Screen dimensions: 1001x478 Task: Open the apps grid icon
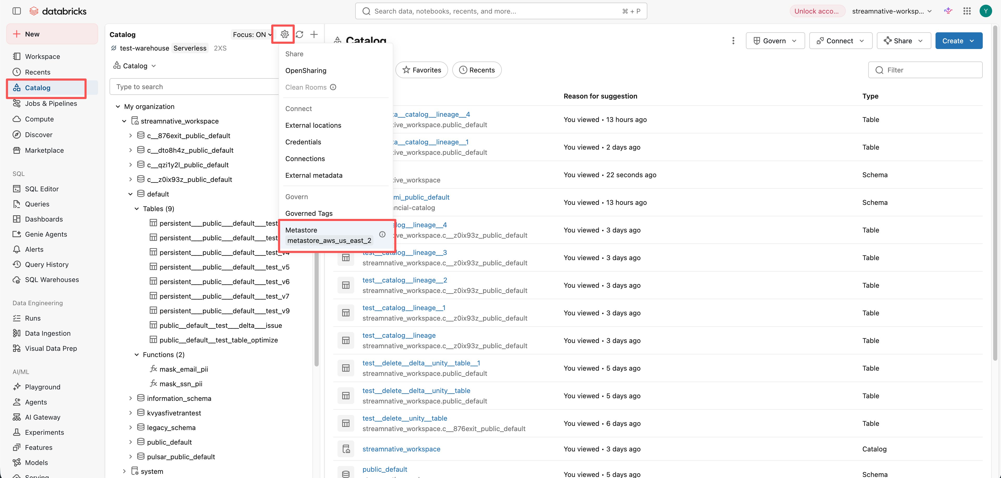(967, 11)
